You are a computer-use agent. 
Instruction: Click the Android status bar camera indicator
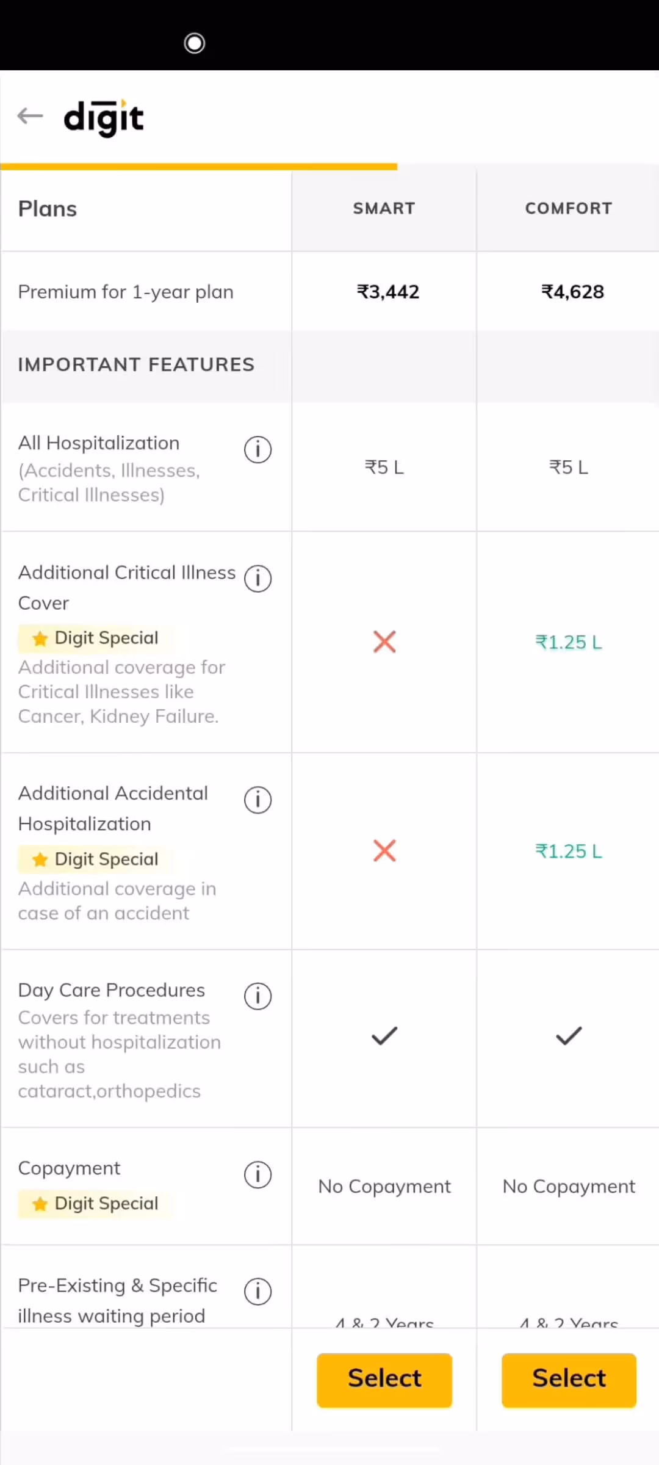(195, 43)
